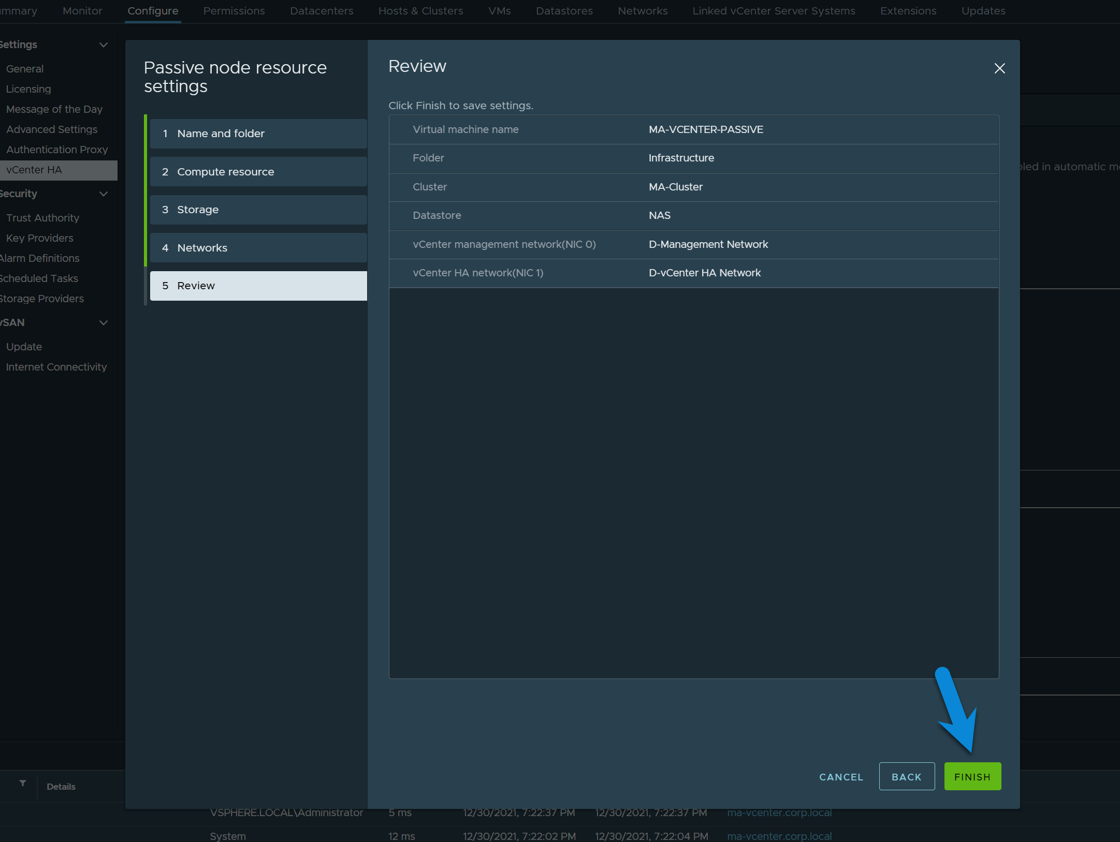The height and width of the screenshot is (842, 1120).
Task: Click the System task initiator cell
Action: pos(227,836)
